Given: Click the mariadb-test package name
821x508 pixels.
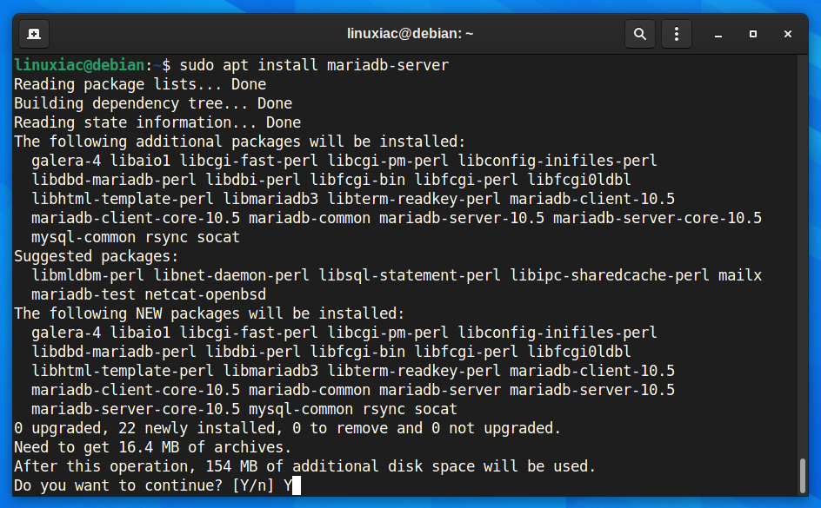Looking at the screenshot, I should pos(83,294).
